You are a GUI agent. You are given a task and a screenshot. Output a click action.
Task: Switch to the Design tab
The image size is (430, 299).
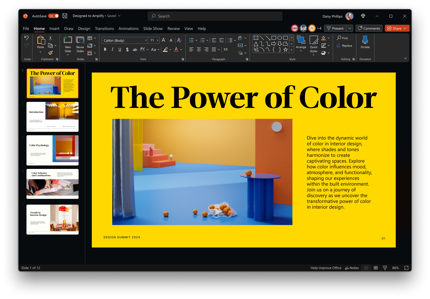(x=84, y=28)
